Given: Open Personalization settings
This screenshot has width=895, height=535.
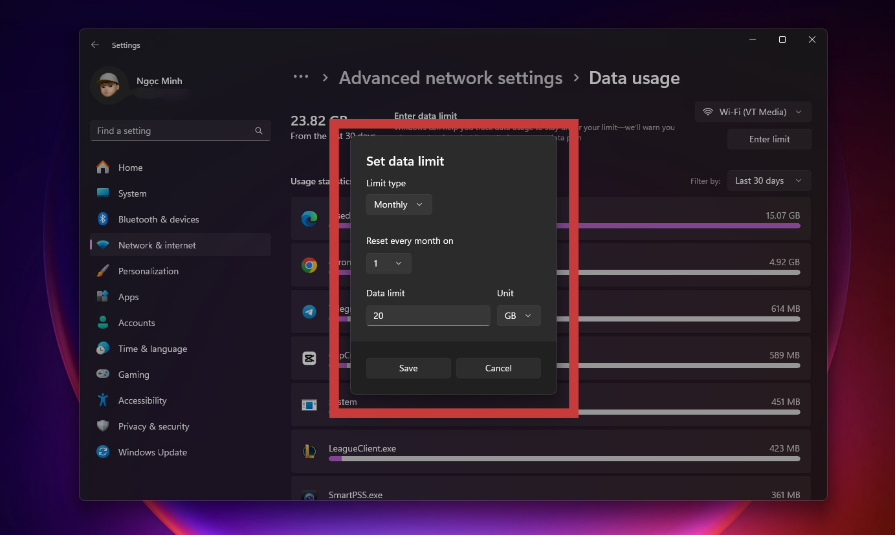Looking at the screenshot, I should [x=181, y=271].
